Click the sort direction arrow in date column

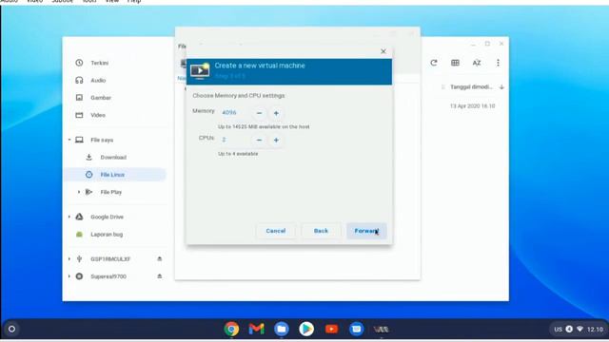501,87
